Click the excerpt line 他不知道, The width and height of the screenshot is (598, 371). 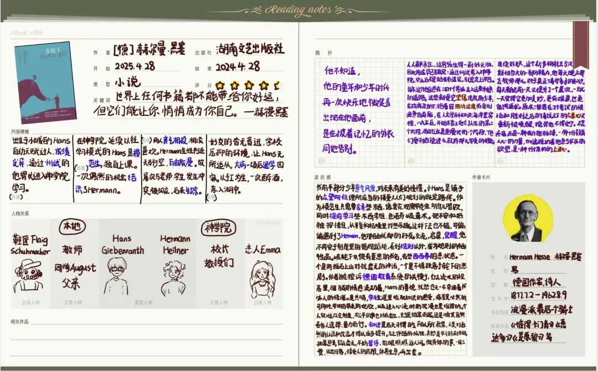[x=342, y=70]
